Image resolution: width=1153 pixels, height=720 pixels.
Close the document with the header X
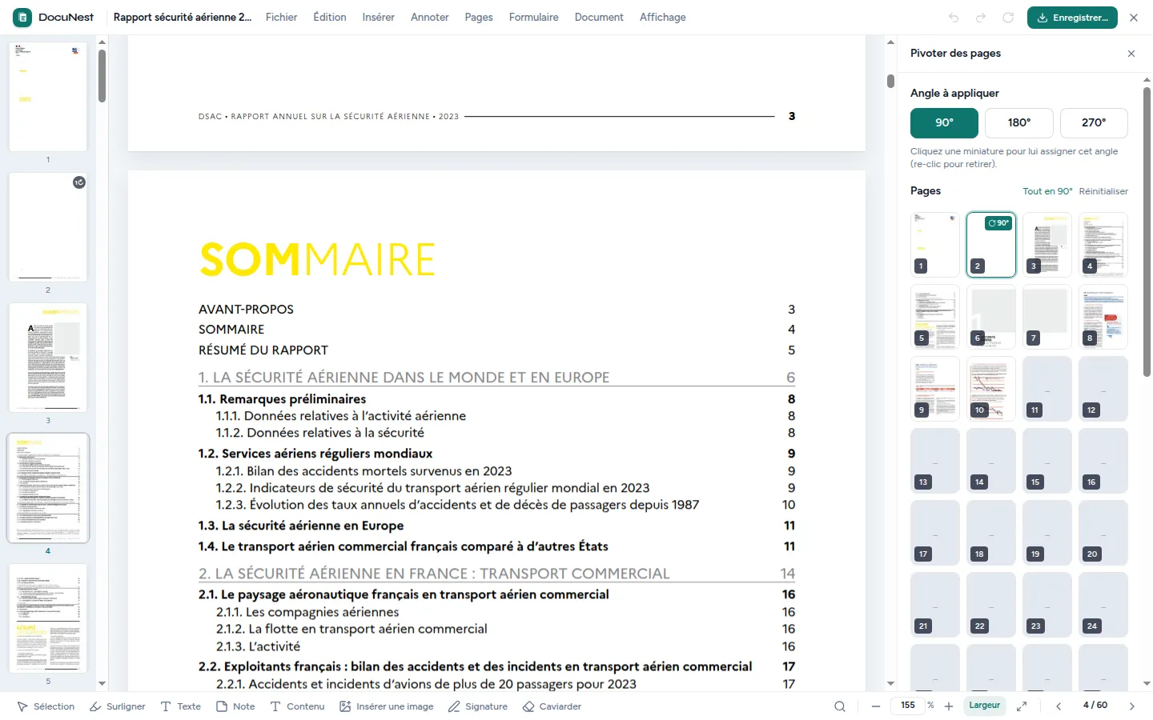tap(1134, 18)
